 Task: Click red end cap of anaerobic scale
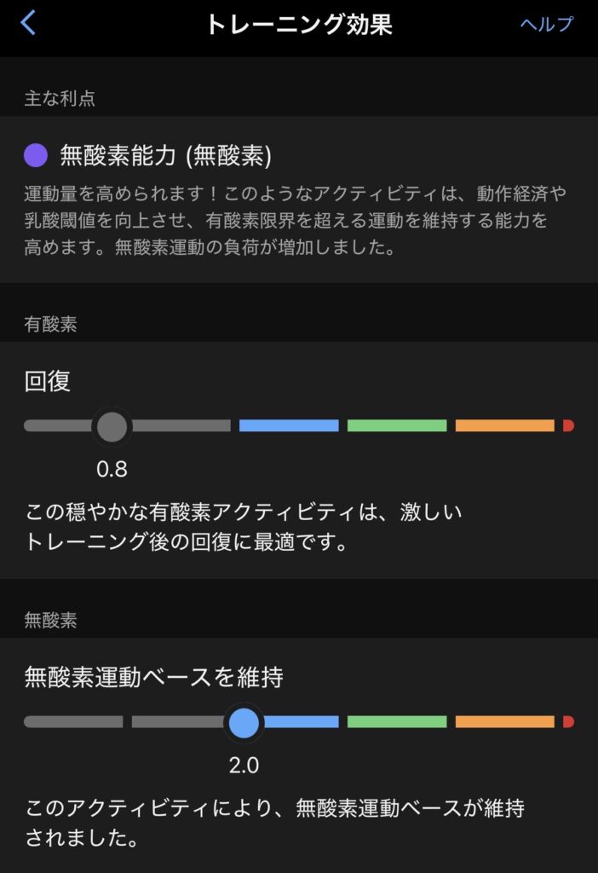[568, 722]
